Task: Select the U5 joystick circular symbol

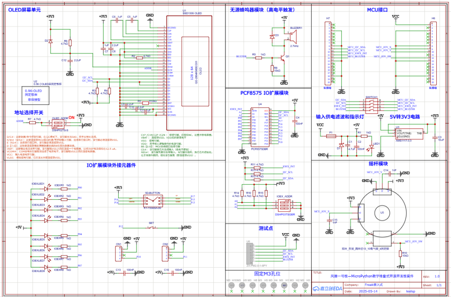Action: [381, 213]
